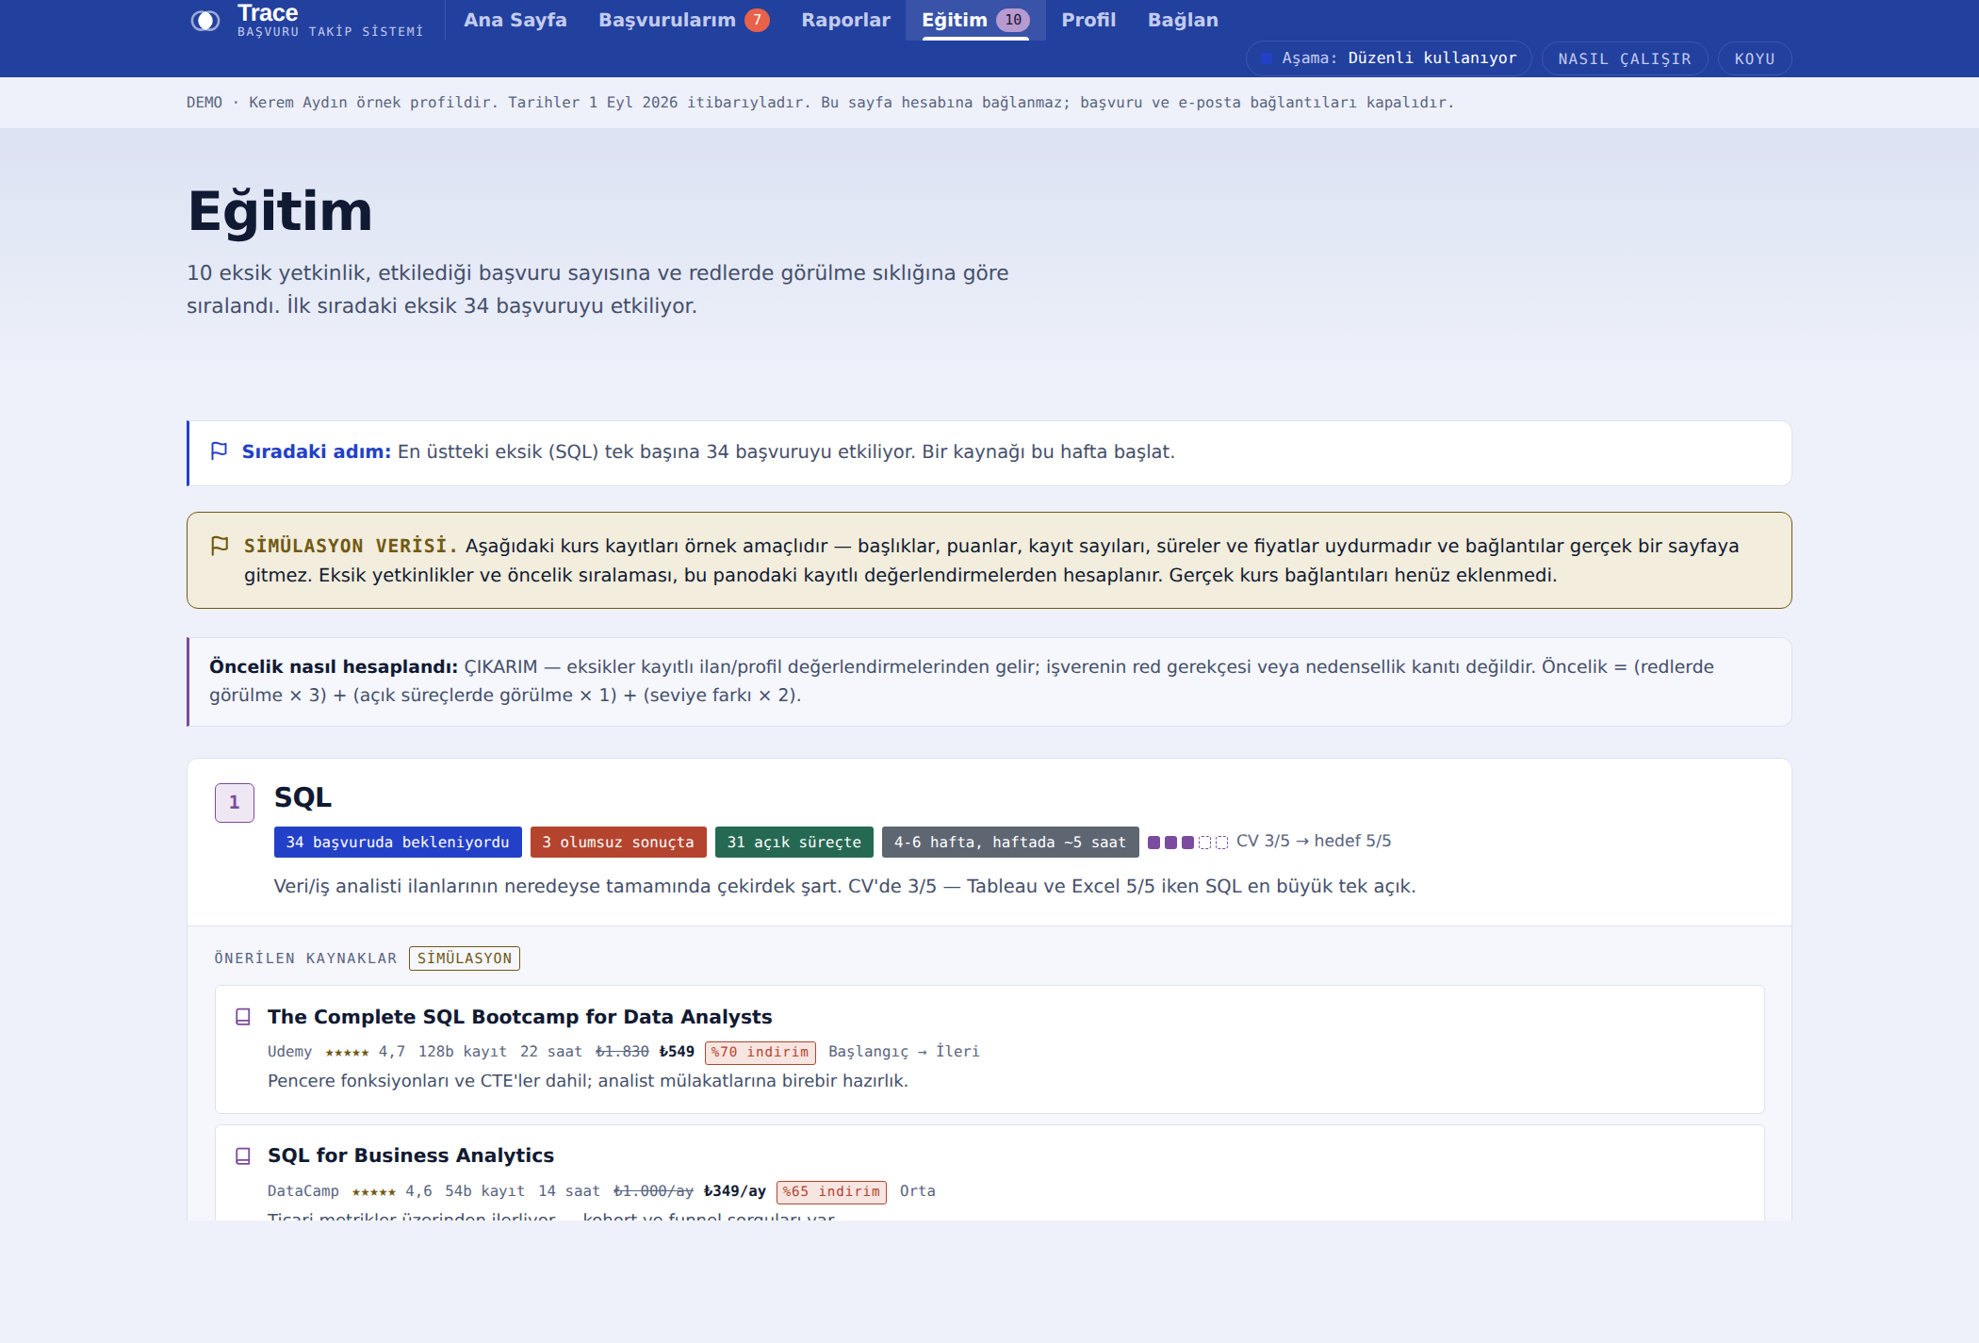The width and height of the screenshot is (1979, 1343).
Task: Go to the Başvurularım tab
Action: (x=683, y=20)
